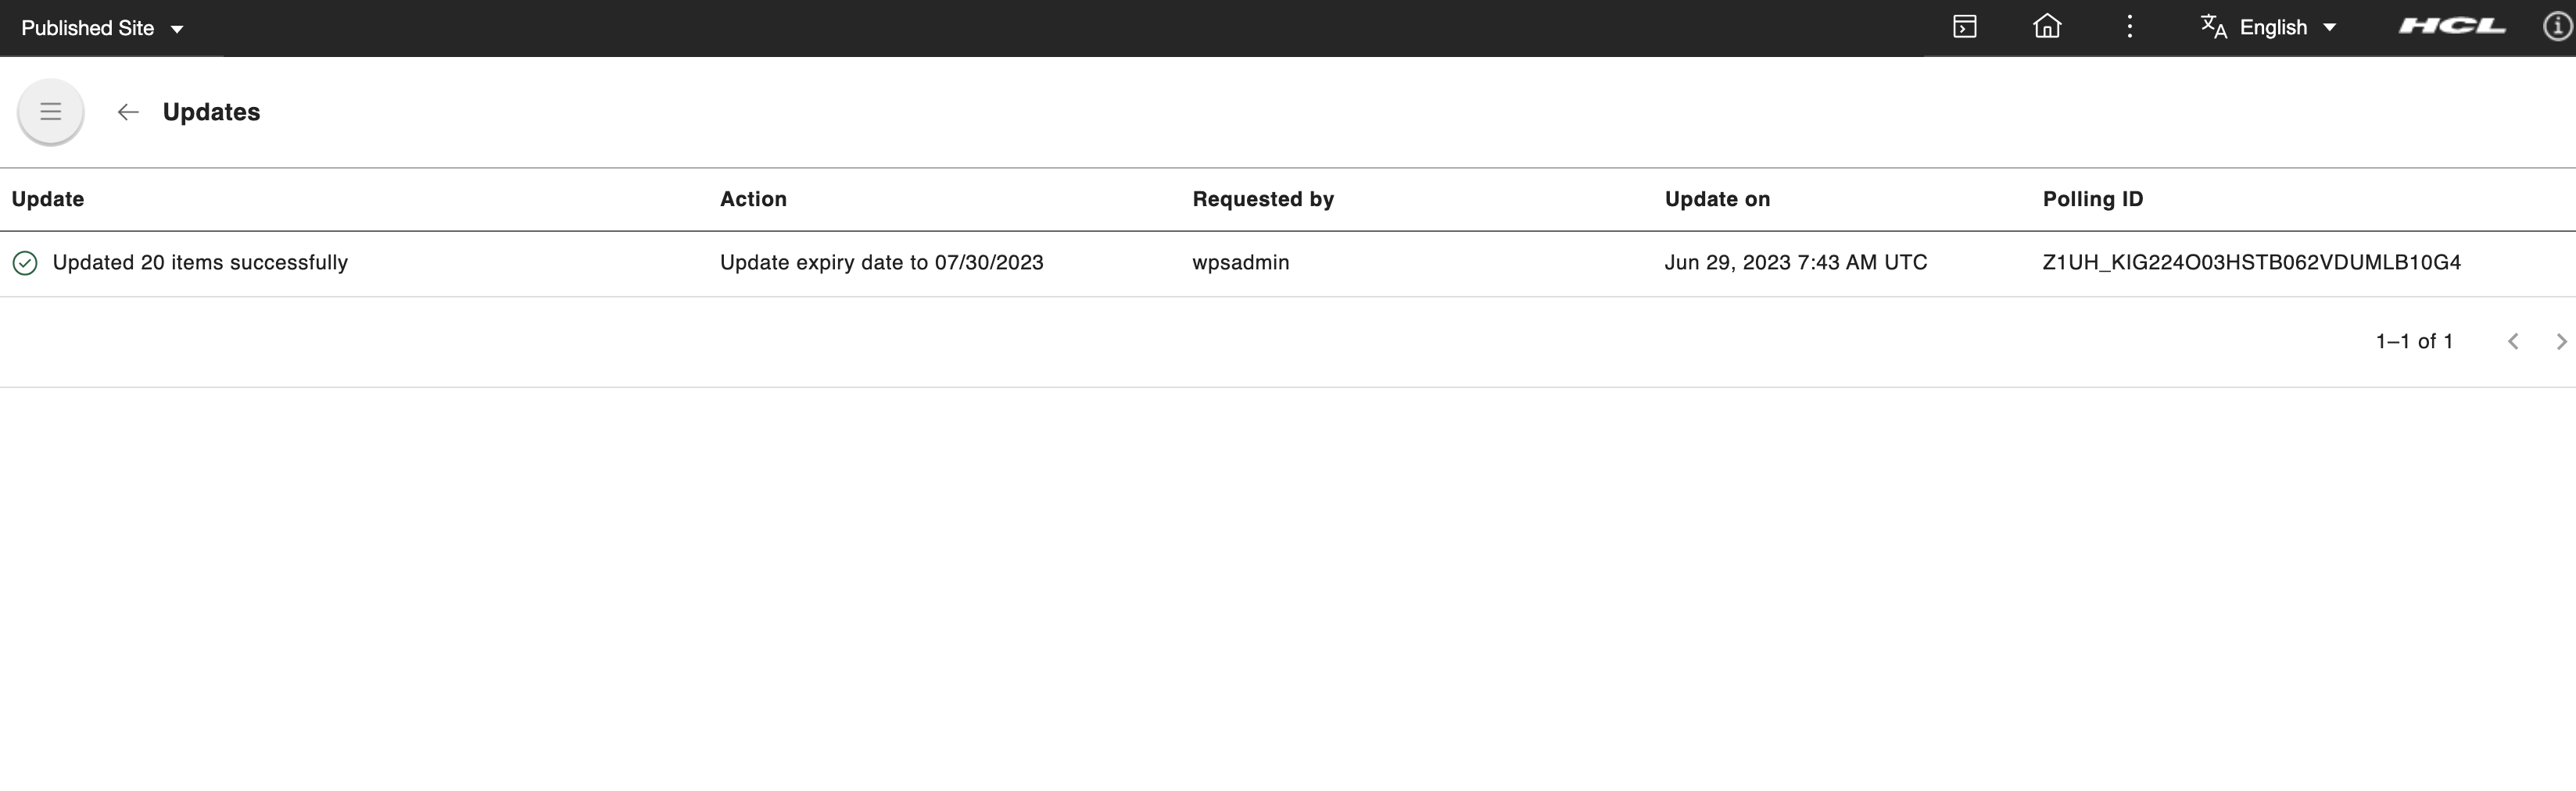This screenshot has height=791, width=2576.
Task: Click the green success checkmark status icon
Action: (x=25, y=262)
